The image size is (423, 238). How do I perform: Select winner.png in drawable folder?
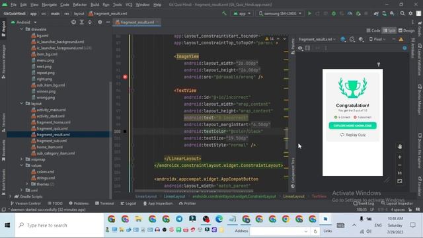(46, 91)
